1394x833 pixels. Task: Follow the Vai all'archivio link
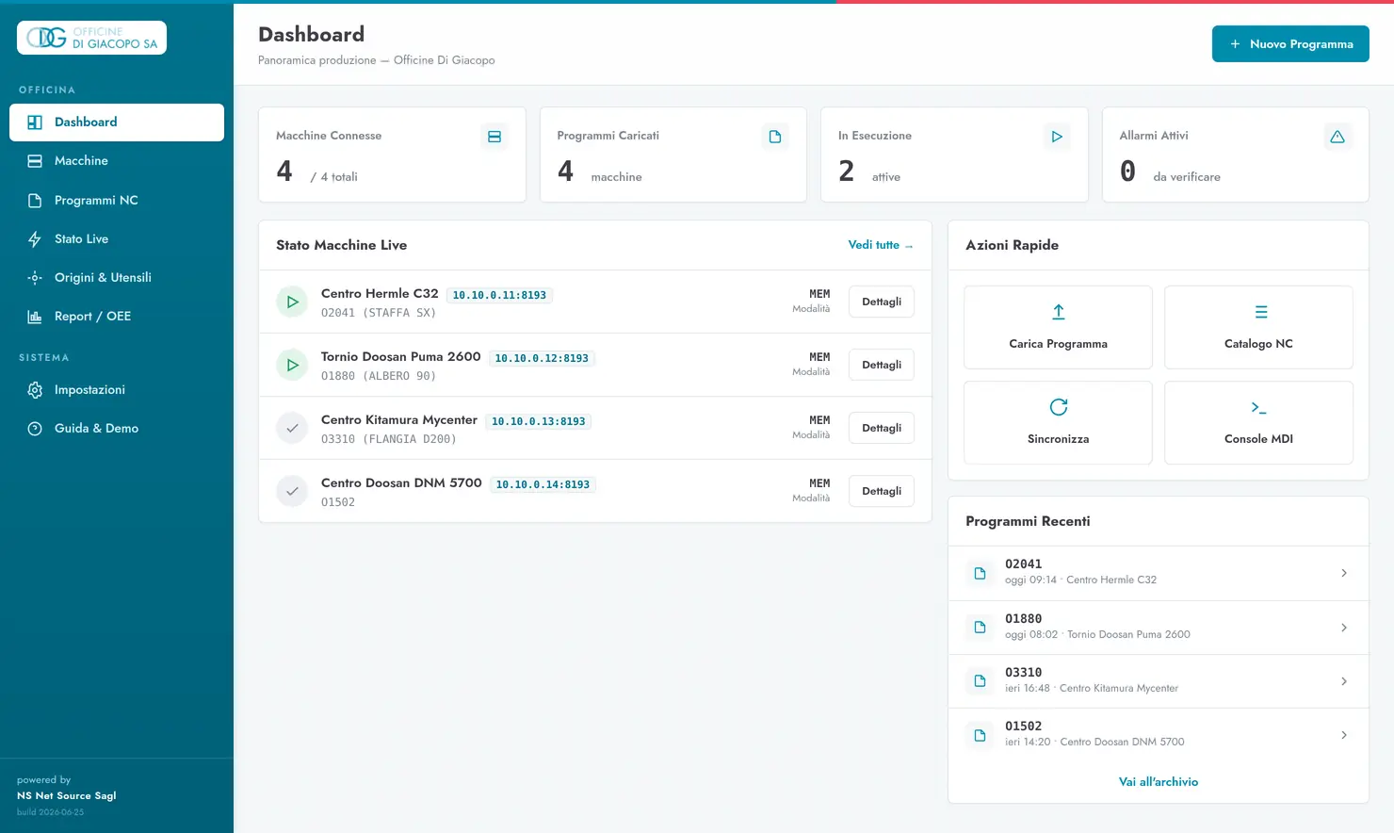coord(1159,782)
